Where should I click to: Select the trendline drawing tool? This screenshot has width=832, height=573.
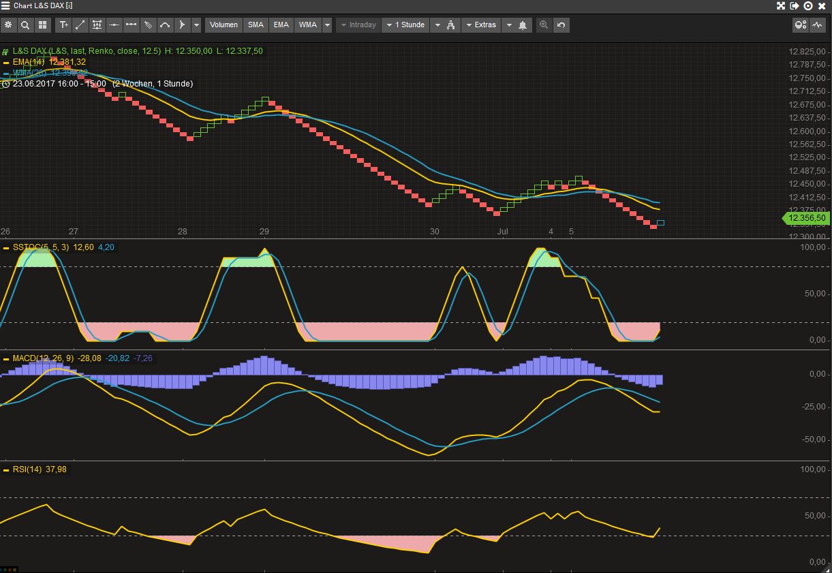(80, 25)
